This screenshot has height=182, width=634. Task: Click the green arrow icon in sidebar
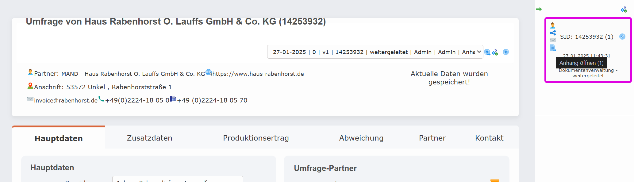(x=539, y=9)
